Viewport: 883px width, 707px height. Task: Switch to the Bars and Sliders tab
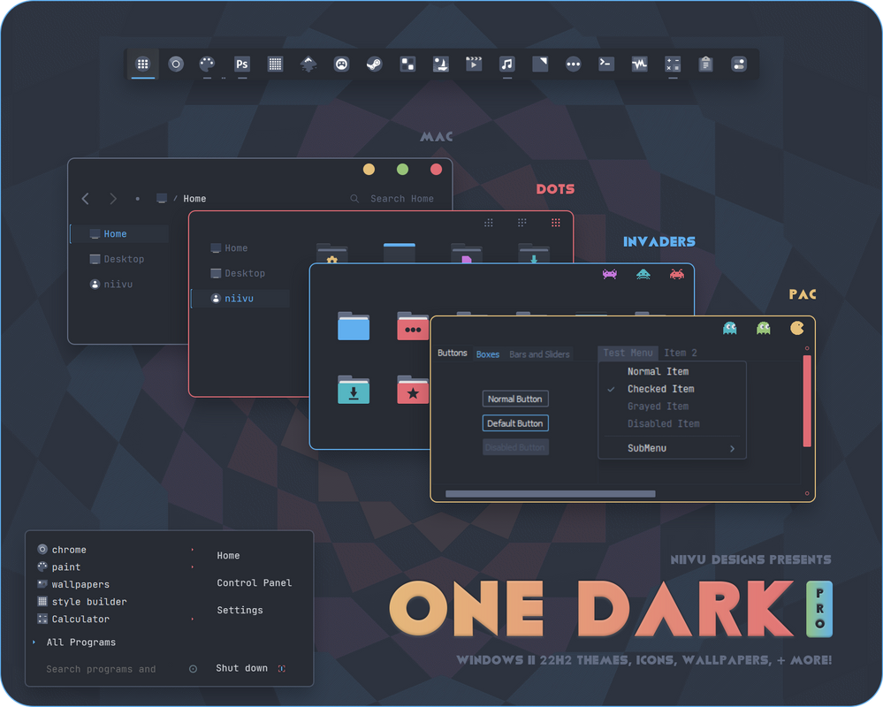[539, 354]
